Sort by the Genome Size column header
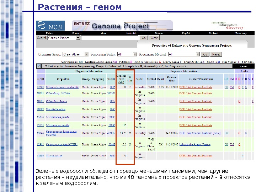This screenshot has height=192, width=256. coord(121,79)
